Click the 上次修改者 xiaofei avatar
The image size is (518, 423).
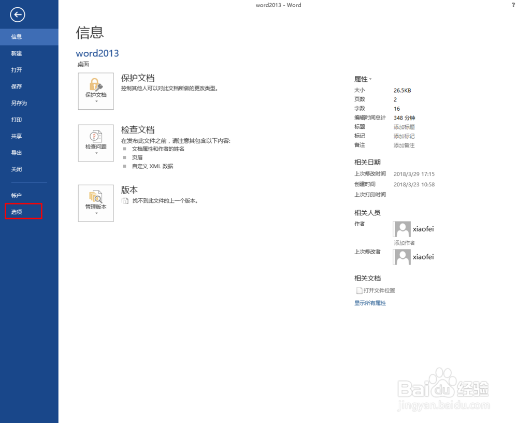[402, 257]
